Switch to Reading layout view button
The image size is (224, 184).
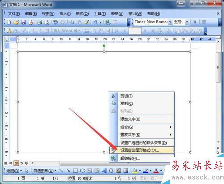pyautogui.click(x=26, y=163)
